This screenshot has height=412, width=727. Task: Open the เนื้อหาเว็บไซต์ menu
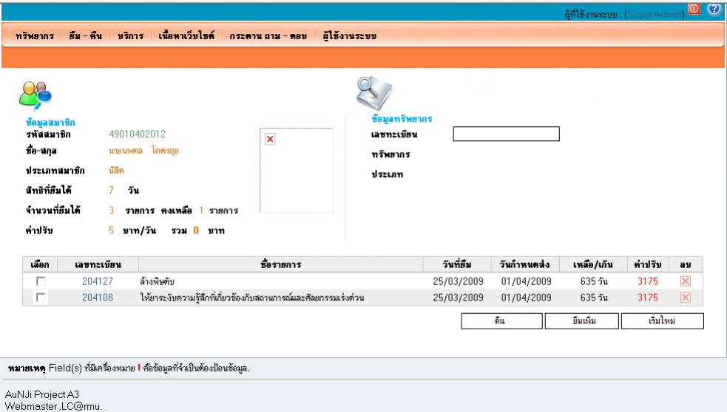186,35
